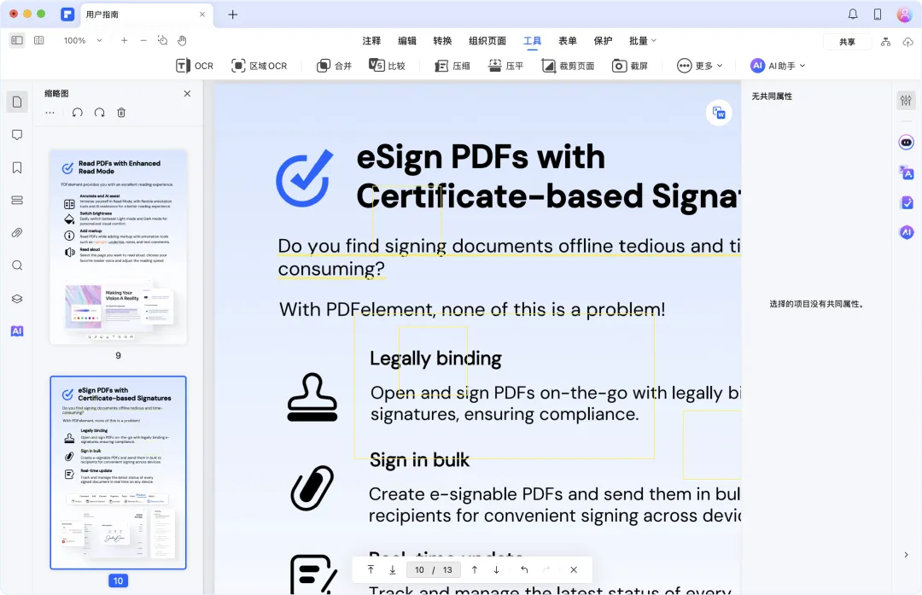The height and width of the screenshot is (595, 922).
Task: Jump to the first page
Action: click(x=371, y=569)
